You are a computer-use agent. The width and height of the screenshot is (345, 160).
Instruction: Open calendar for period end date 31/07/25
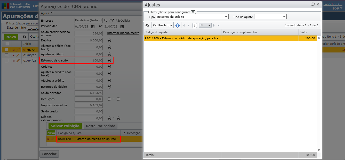pos(122,26)
